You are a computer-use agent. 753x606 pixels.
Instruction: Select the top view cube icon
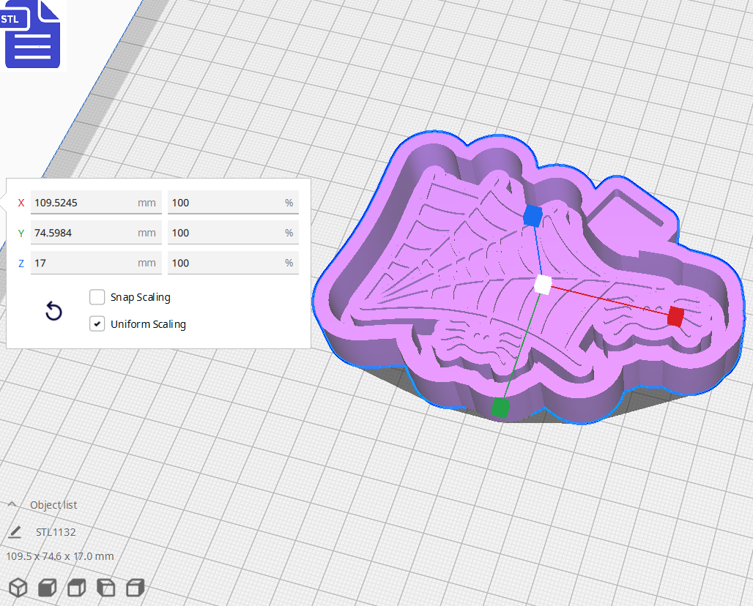(x=77, y=587)
